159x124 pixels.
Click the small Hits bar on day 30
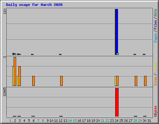[x=144, y=54]
